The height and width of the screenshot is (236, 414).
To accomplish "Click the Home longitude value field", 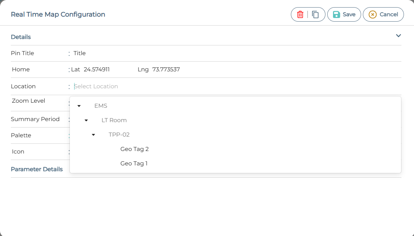I will tap(166, 70).
